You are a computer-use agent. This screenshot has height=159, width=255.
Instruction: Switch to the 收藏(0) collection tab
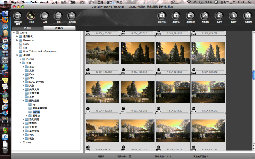59,28
